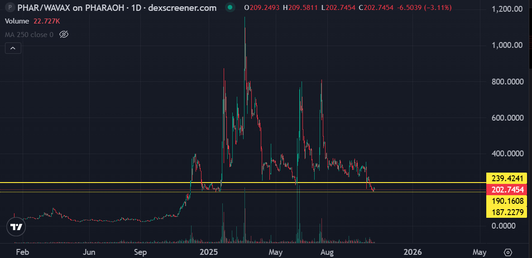532x258 pixels.
Task: Collapse the indicator legend with chevron
Action: [x=13, y=48]
